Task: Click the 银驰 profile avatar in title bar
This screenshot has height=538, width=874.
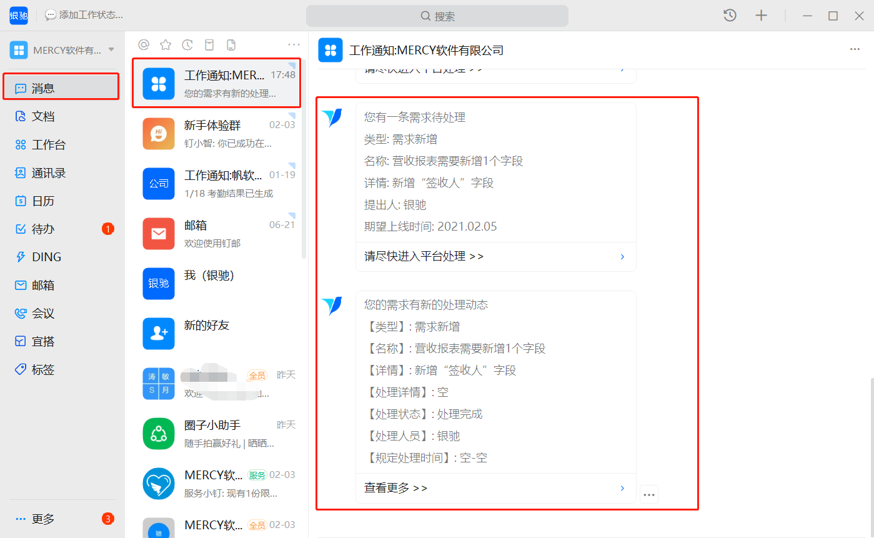Action: coord(19,16)
